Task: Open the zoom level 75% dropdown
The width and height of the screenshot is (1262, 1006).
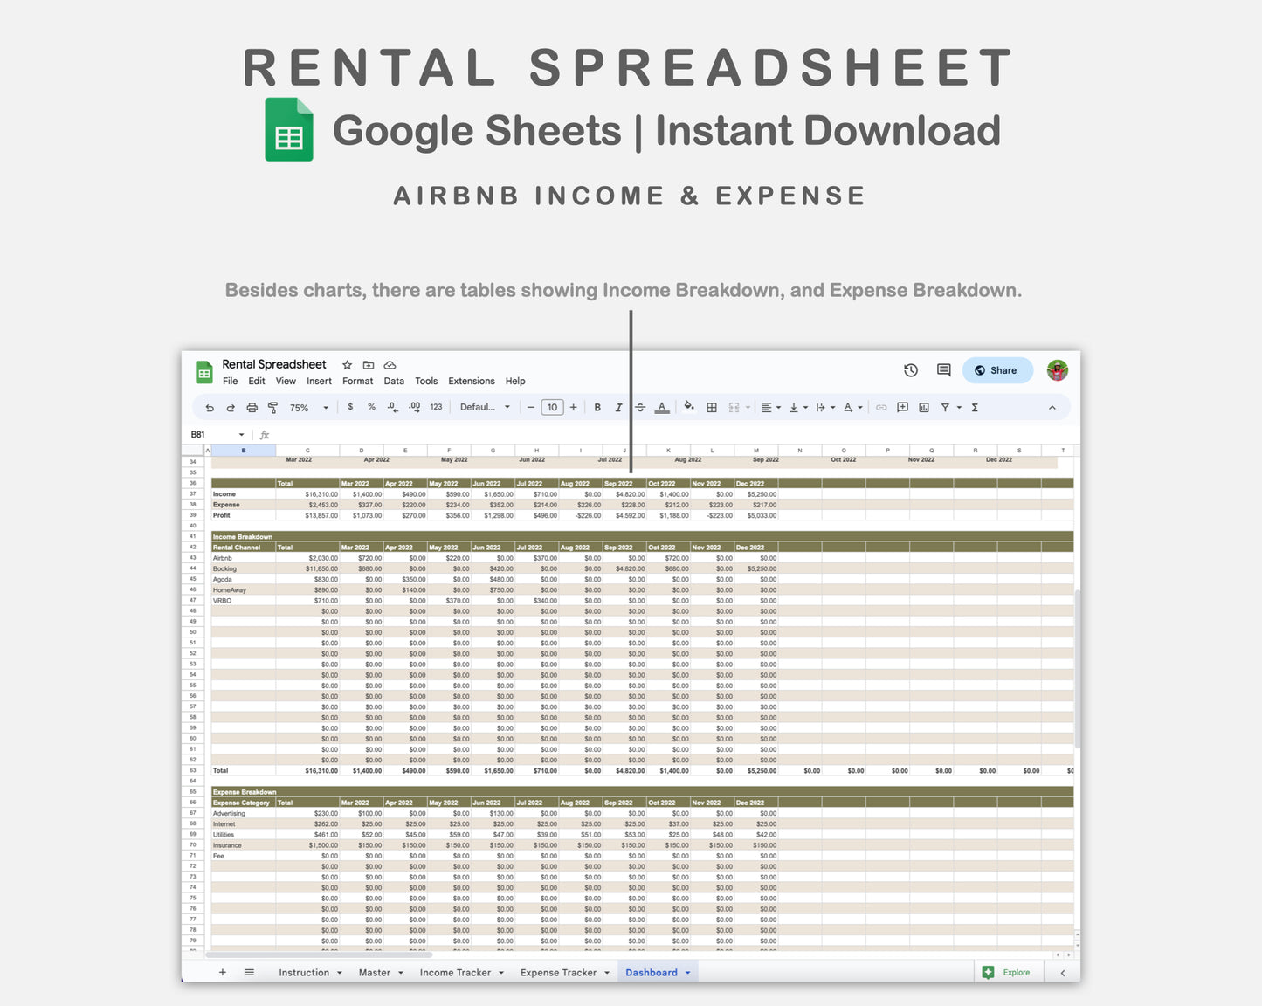Action: [306, 407]
